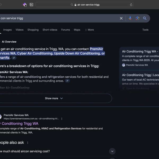Switch to the Shopping tab

tap(33, 30)
